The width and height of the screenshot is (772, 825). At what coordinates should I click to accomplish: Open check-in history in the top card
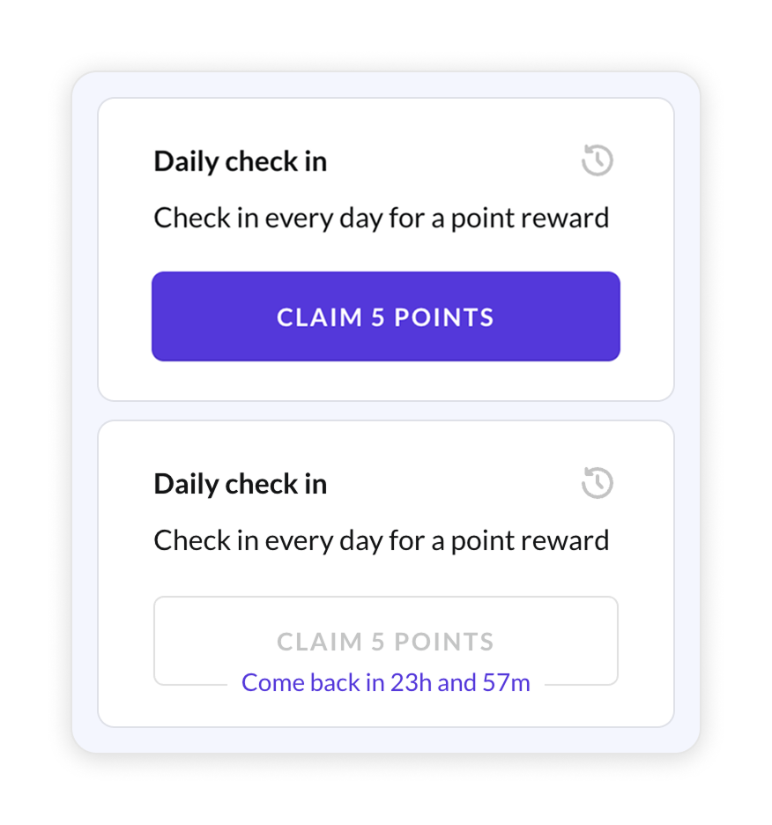coord(598,161)
